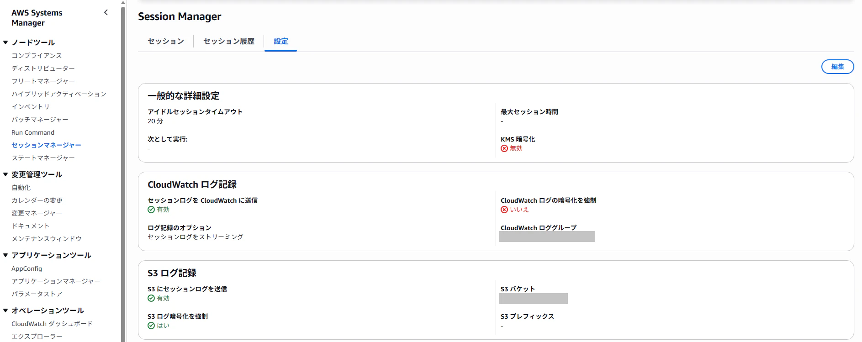Click the CloudWatch 送信 有効 check icon

point(151,210)
